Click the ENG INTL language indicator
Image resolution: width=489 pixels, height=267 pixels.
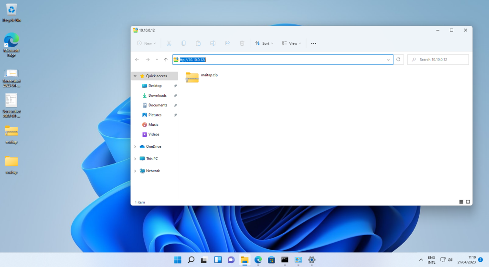pos(431,260)
